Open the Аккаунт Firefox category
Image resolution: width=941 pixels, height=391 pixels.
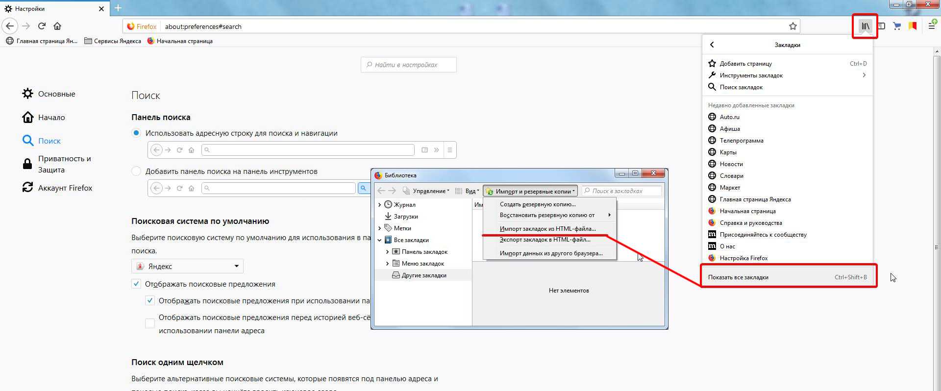click(x=57, y=188)
